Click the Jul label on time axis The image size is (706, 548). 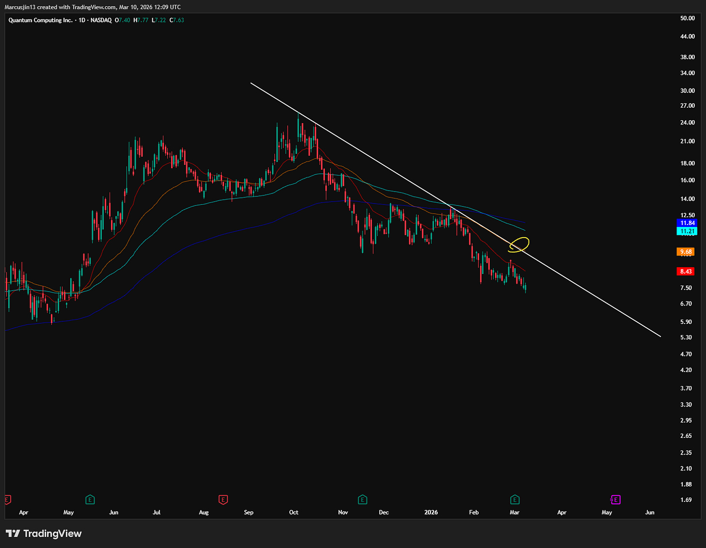(157, 513)
